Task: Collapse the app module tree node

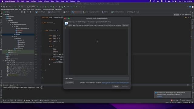Action: coord(3,14)
